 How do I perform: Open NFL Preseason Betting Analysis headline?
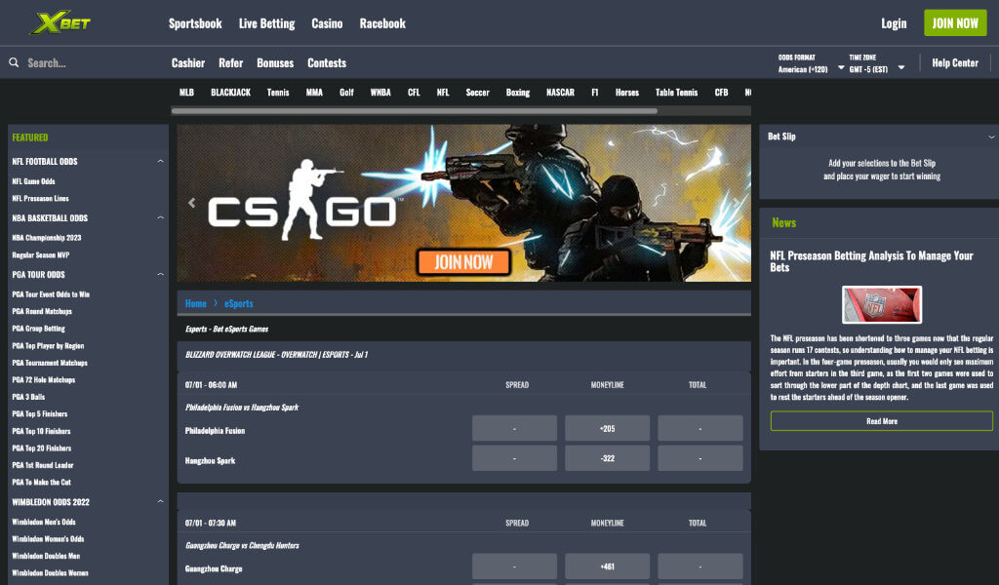pos(871,261)
